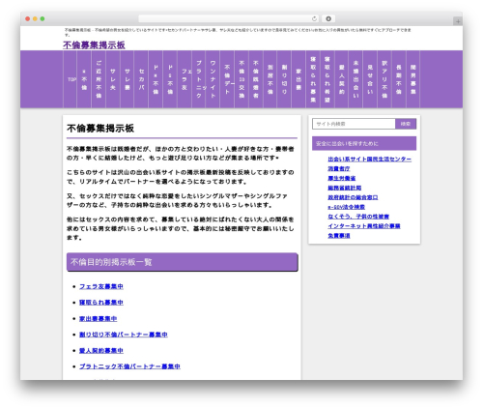The width and height of the screenshot is (483, 409).
Task: Open 愛人契約募集中 list link
Action: click(101, 350)
